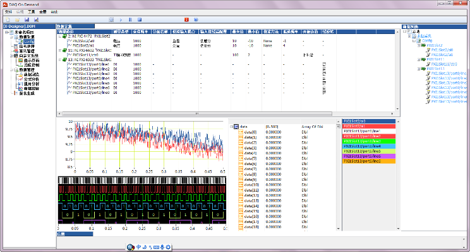Click the green NI PXI-4472 device icon

tap(65, 37)
